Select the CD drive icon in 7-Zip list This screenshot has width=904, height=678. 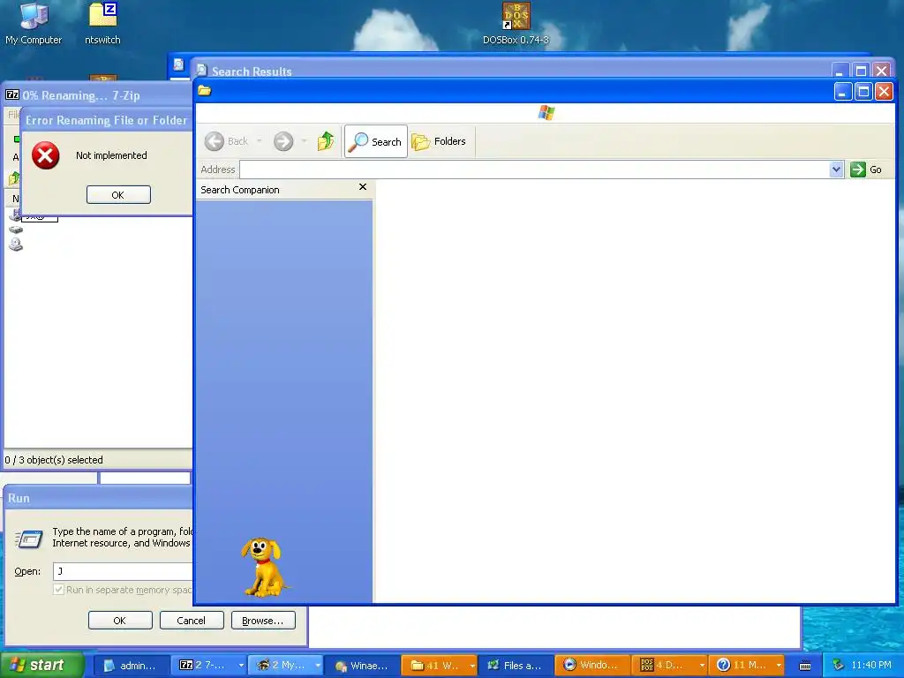coord(16,245)
